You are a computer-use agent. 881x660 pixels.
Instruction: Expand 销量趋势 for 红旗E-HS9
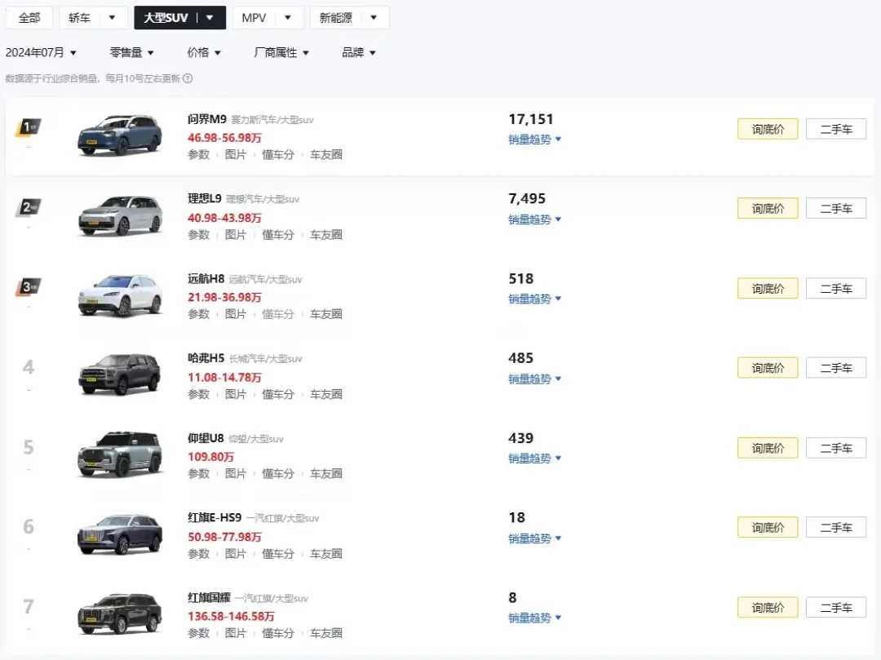[x=534, y=538]
